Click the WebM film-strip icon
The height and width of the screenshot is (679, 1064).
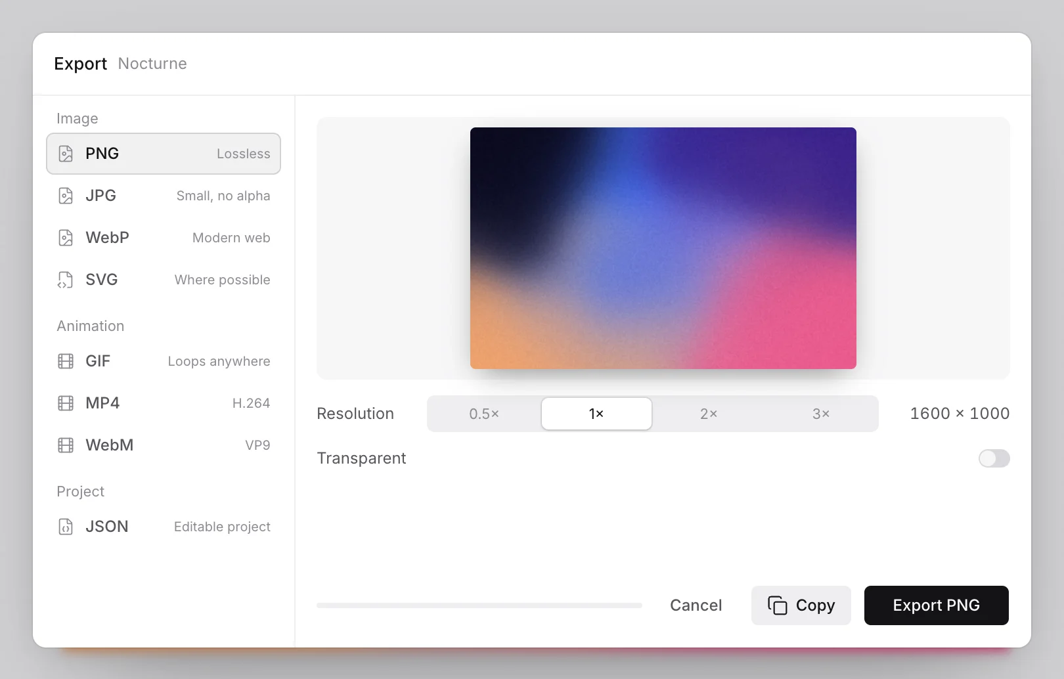[66, 445]
